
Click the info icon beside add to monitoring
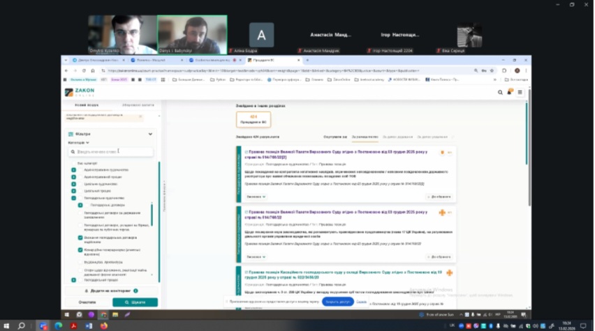pos(135,291)
